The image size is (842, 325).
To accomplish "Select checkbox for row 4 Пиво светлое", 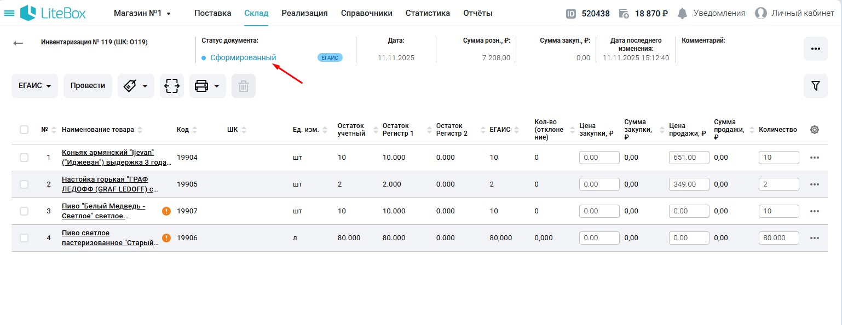I will (x=24, y=238).
